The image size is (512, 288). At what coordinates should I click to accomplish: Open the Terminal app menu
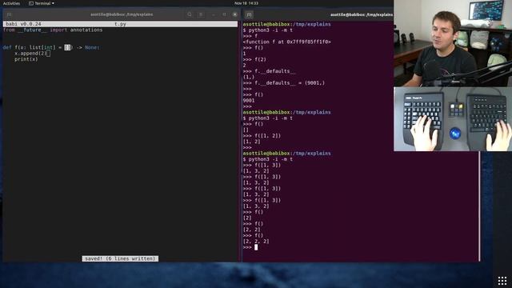point(42,3)
